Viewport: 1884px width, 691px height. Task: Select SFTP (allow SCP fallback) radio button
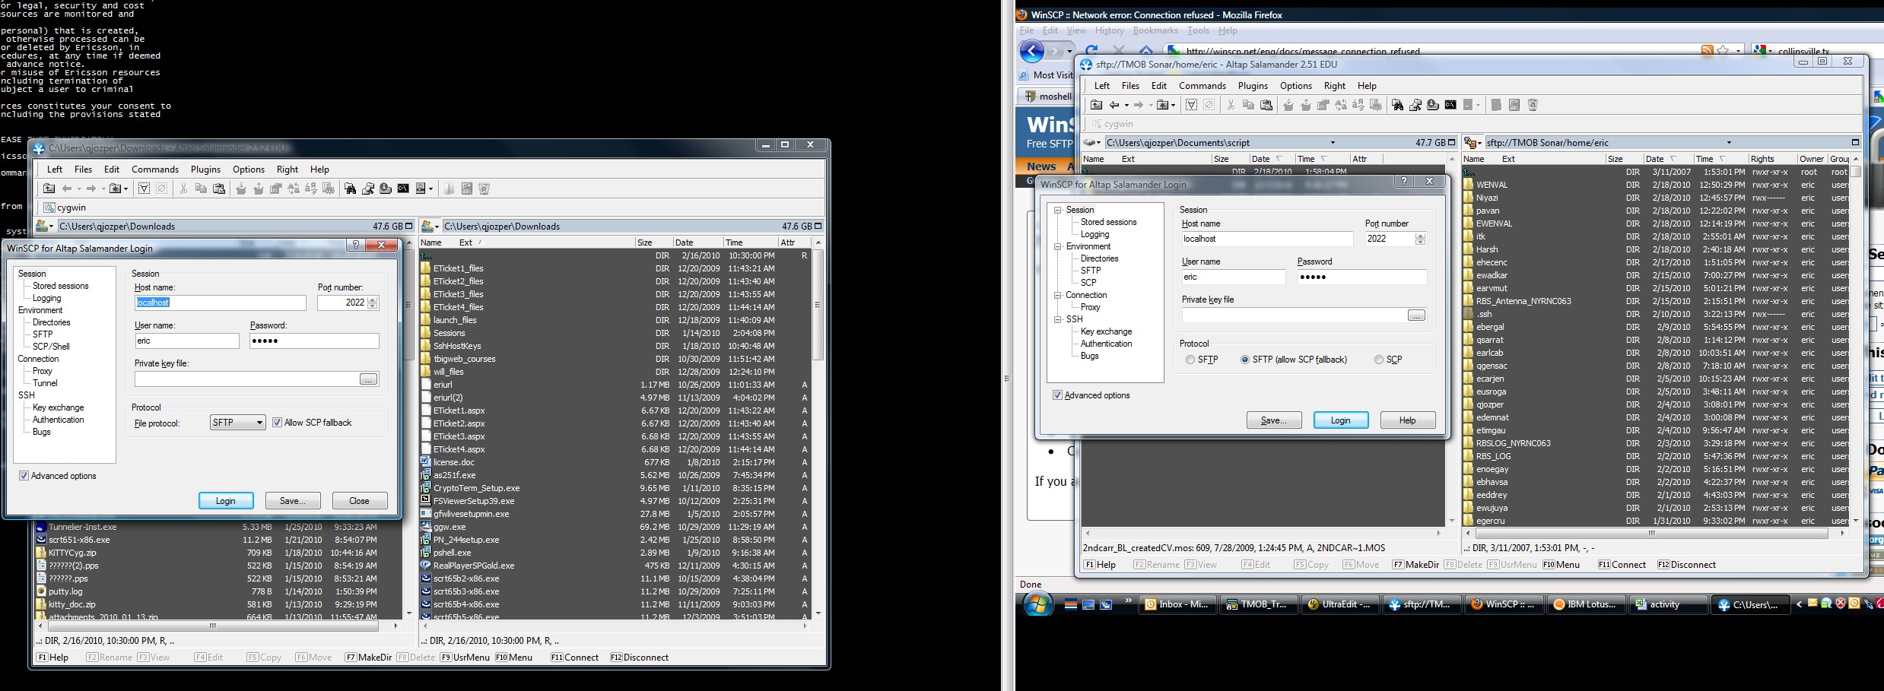pos(1245,360)
